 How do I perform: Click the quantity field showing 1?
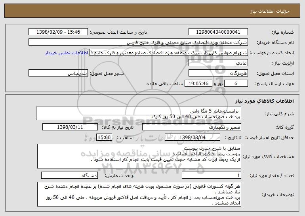[212, 175]
